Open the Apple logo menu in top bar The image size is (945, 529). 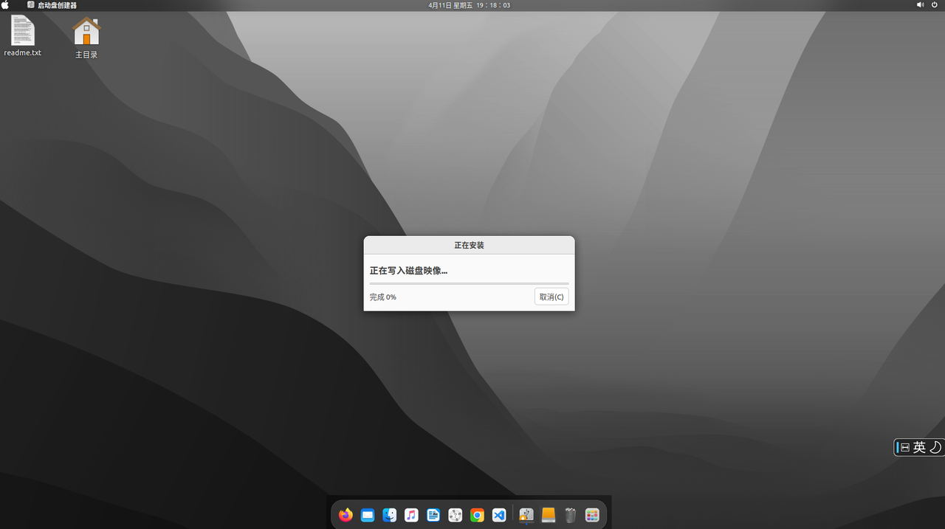[x=6, y=5]
